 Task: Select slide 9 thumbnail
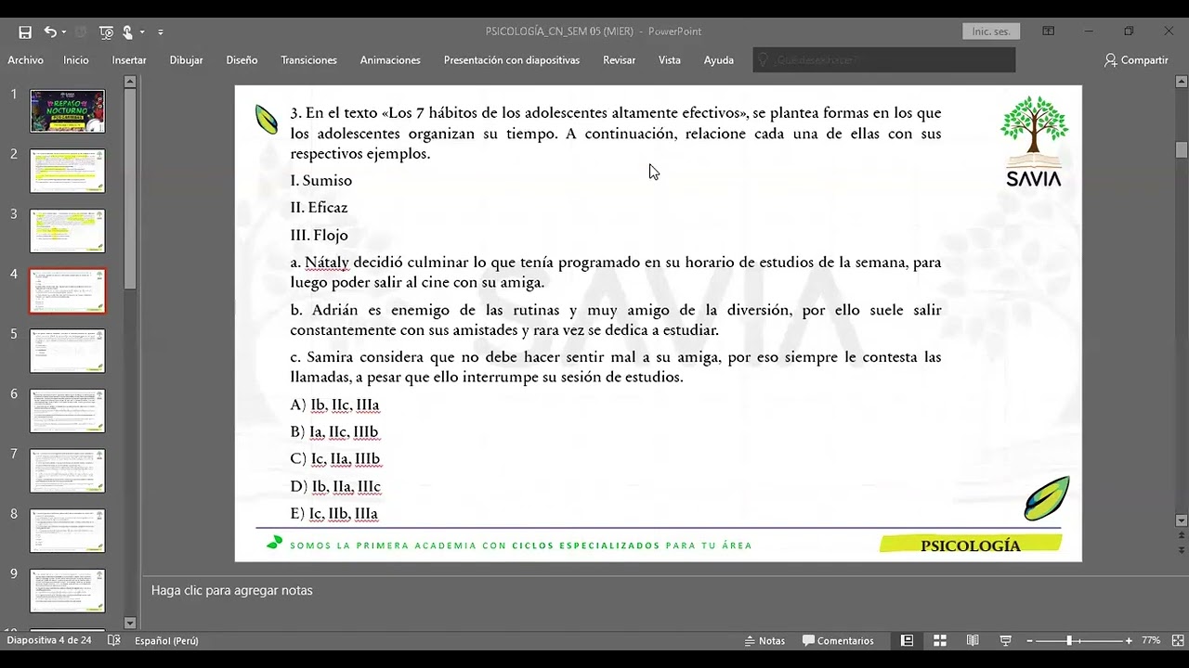click(68, 591)
